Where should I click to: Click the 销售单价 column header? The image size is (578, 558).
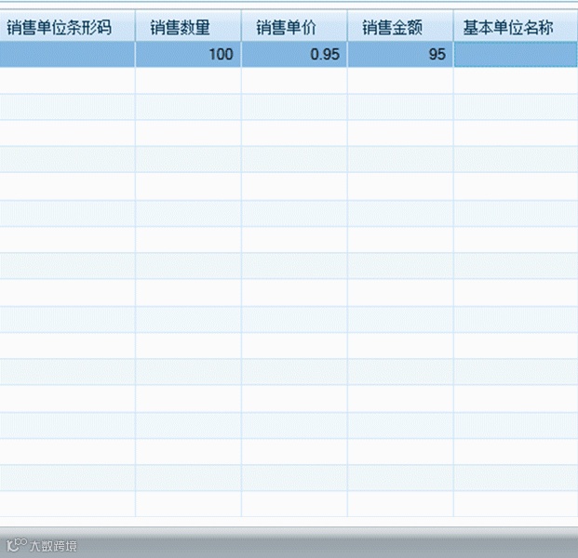(294, 27)
